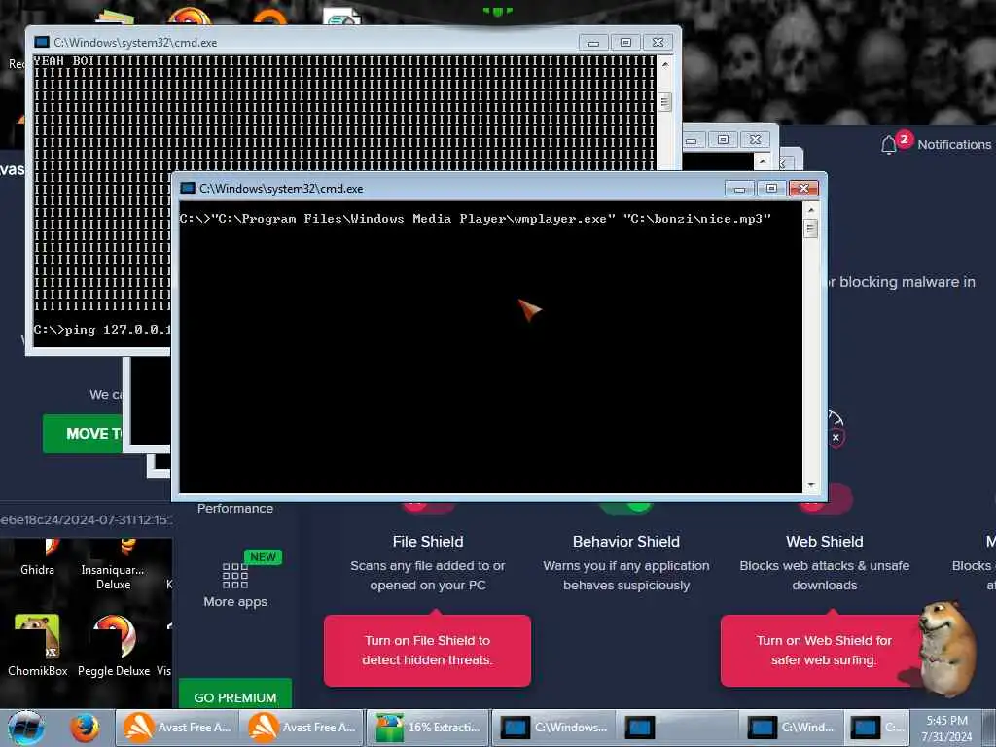Click the ping 127.0.0.1 command text
Screen dimensions: 996x747
[x=101, y=329]
